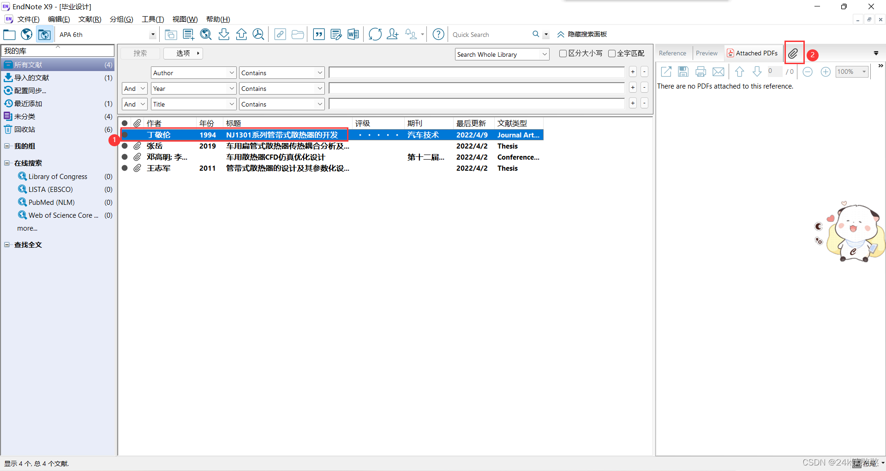Open the Year search field dropdown
The image size is (886, 471).
coord(232,89)
